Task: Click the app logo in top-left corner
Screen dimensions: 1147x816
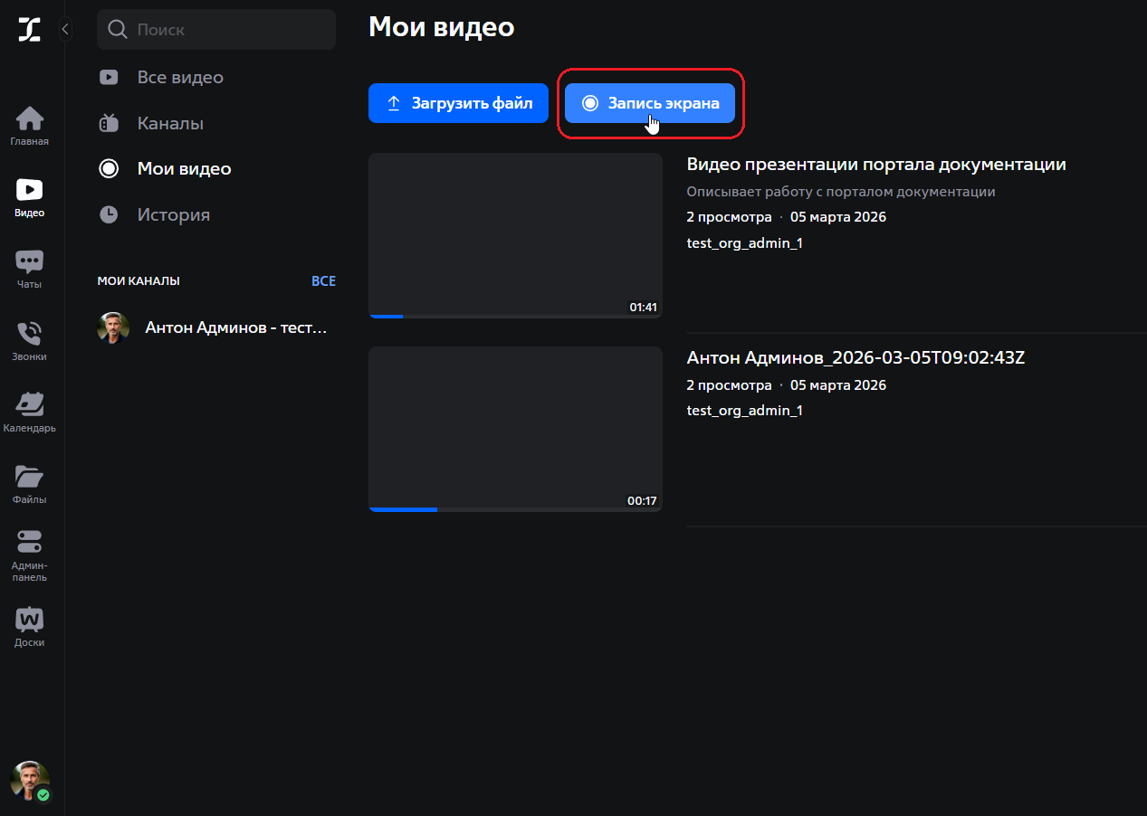Action: click(x=30, y=30)
